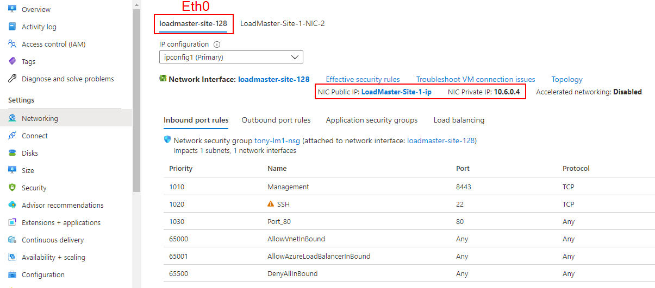This screenshot has height=288, width=655.
Task: Click the Extensions + applications icon
Action: coord(12,222)
